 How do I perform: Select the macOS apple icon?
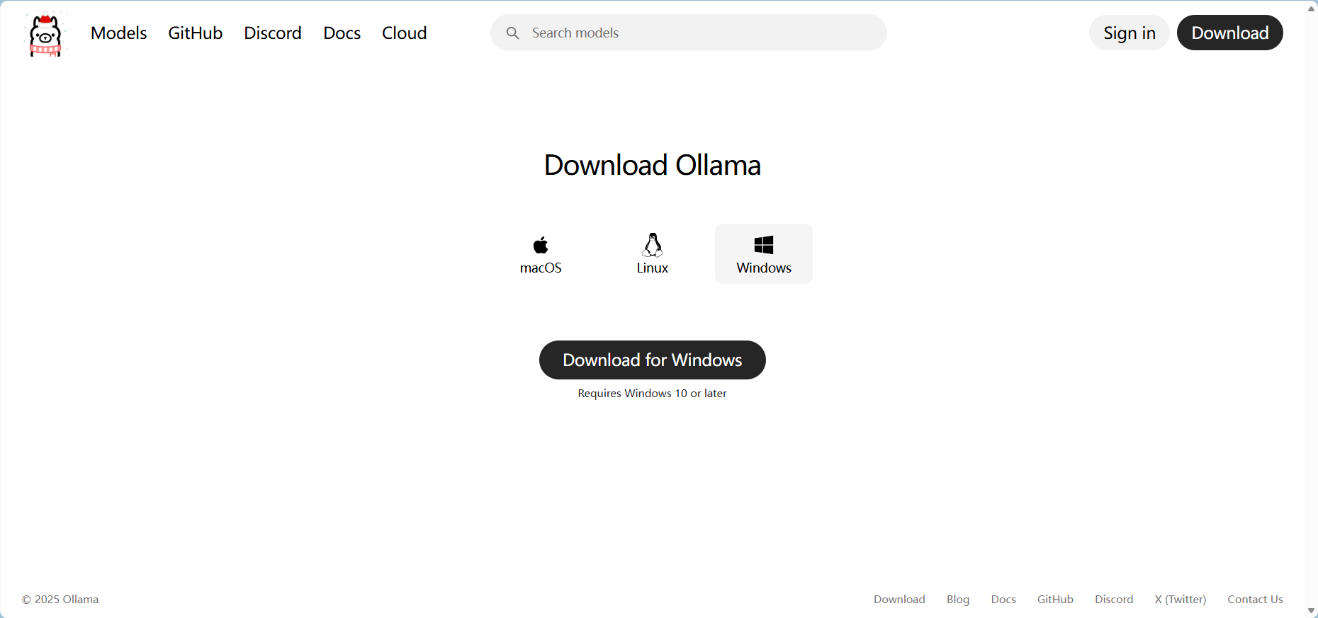541,245
